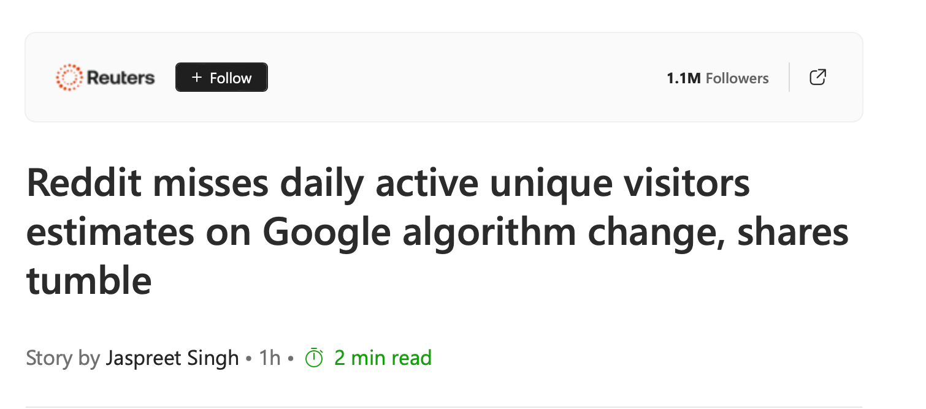This screenshot has width=926, height=409.
Task: Click the stopwatch icon beside read time
Action: (x=314, y=358)
